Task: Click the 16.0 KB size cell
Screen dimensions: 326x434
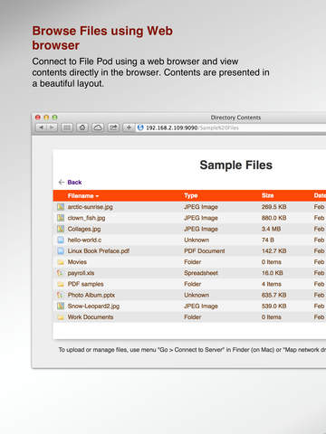Action: pyautogui.click(x=273, y=273)
